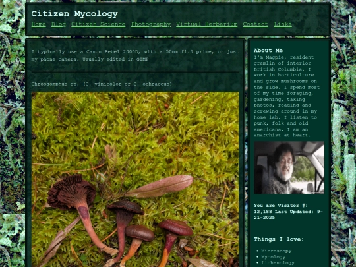Screen dimensions: 356x267
Task: Click the Chroogomphus mushroom photo
Action: coord(135,179)
